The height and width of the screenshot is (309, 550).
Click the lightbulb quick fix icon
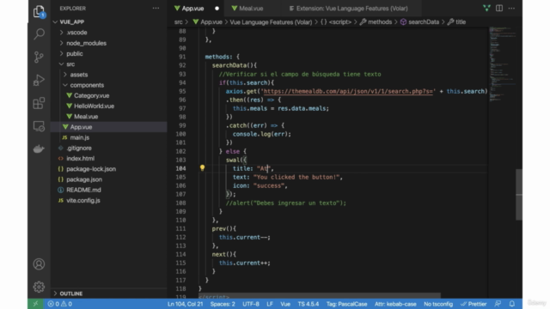203,168
